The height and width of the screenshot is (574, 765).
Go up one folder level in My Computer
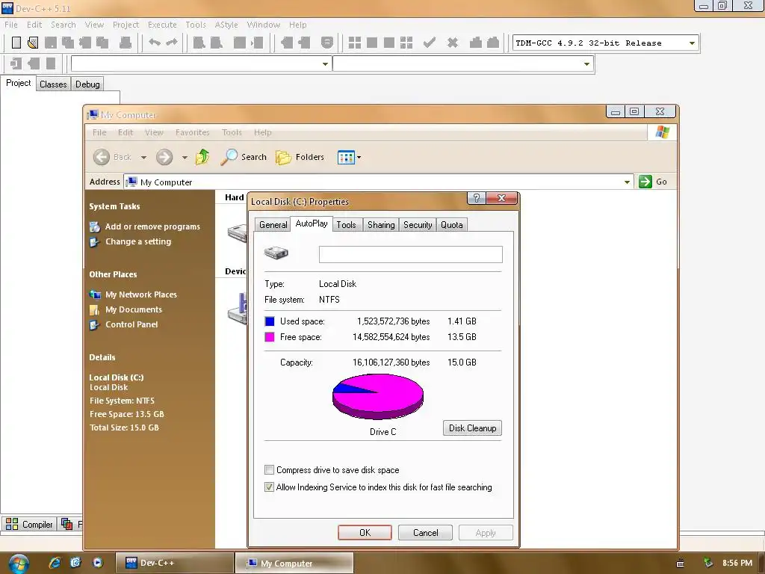click(202, 157)
